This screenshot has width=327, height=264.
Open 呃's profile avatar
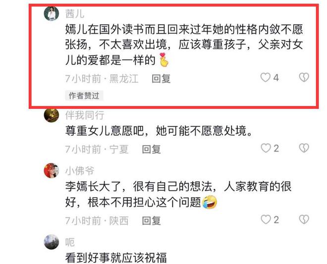(x=52, y=242)
